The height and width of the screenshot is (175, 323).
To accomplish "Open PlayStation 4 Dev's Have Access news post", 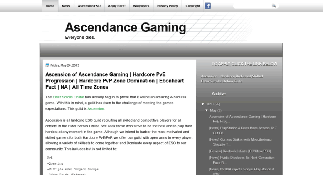I will pyautogui.click(x=243, y=131).
